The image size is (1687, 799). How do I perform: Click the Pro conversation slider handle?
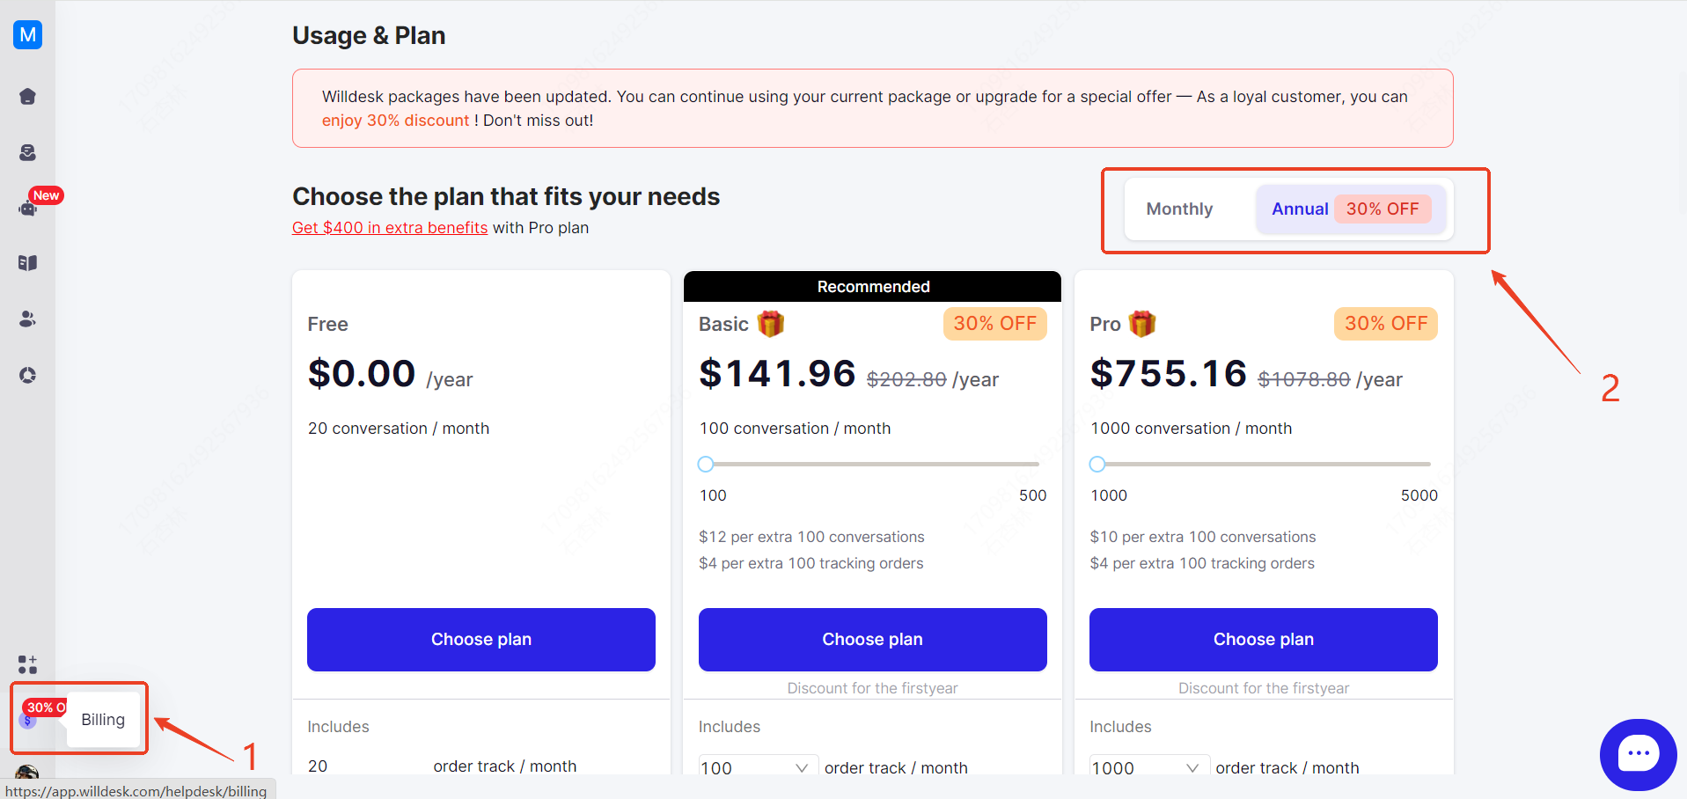click(1097, 464)
